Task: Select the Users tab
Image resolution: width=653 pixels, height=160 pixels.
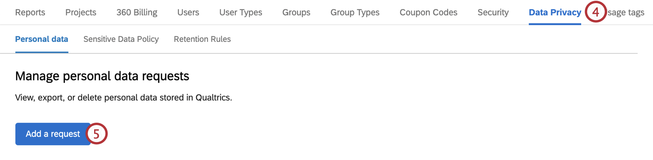Action: coord(188,12)
